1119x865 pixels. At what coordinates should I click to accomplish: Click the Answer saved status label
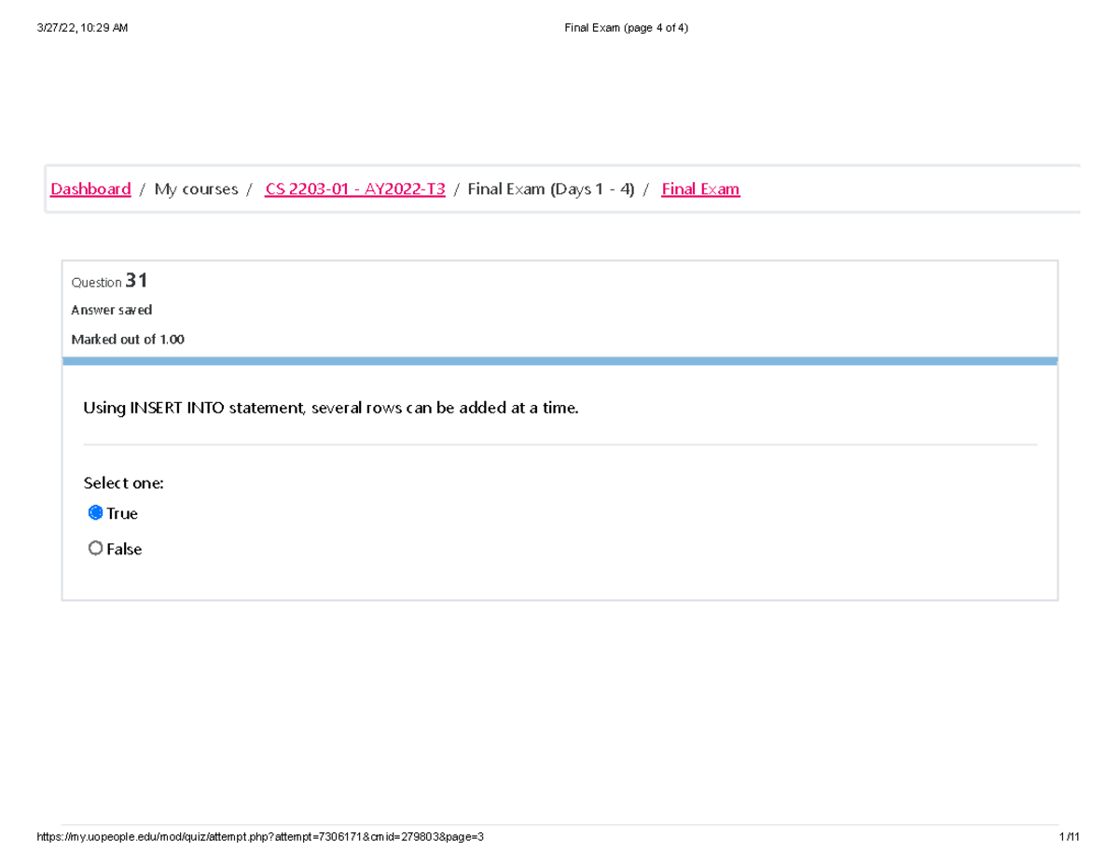(111, 310)
